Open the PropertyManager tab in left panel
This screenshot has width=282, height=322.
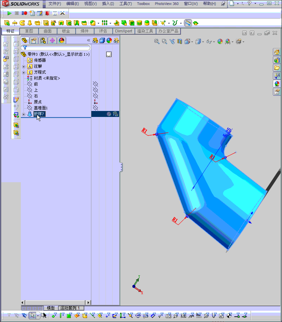(34, 40)
